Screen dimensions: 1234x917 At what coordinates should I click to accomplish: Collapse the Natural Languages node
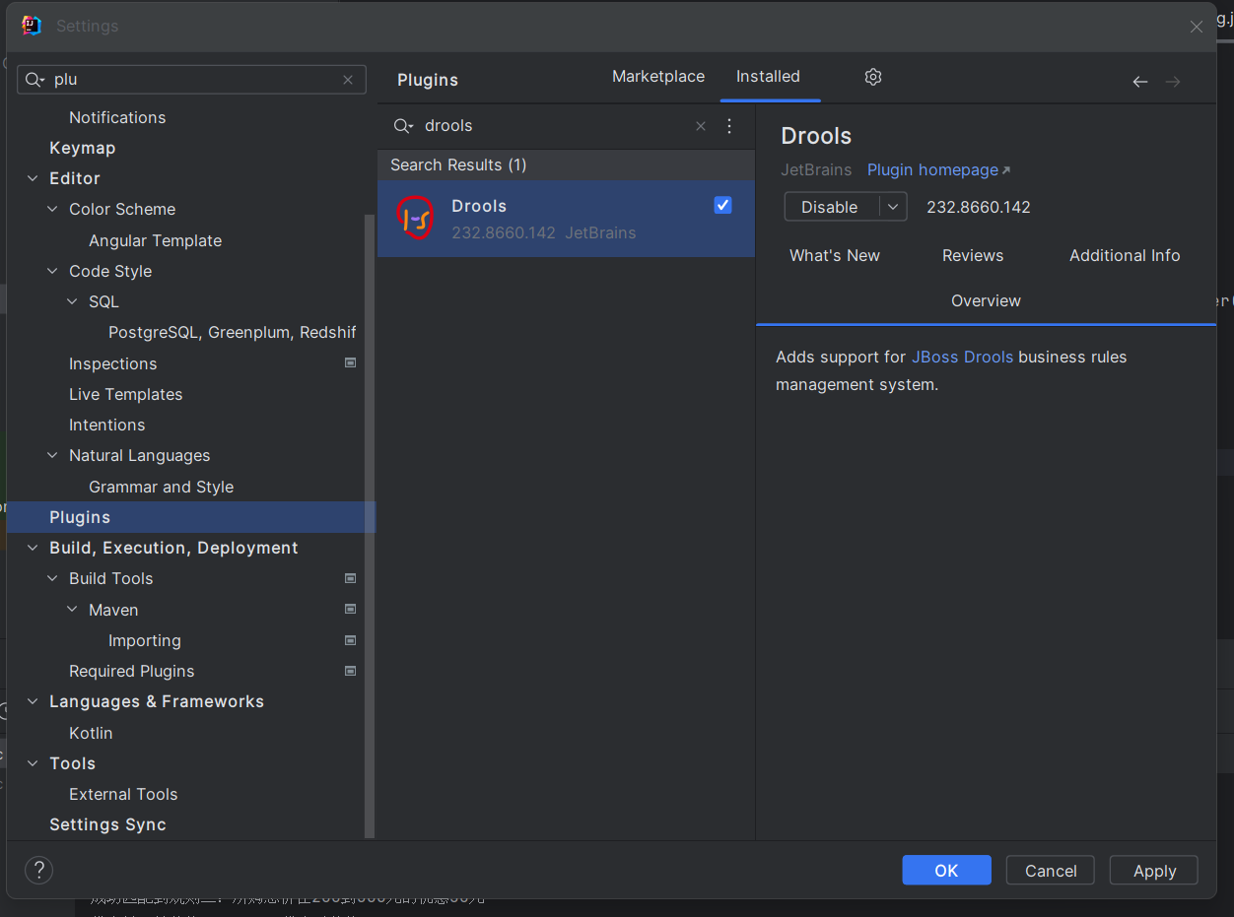(53, 455)
